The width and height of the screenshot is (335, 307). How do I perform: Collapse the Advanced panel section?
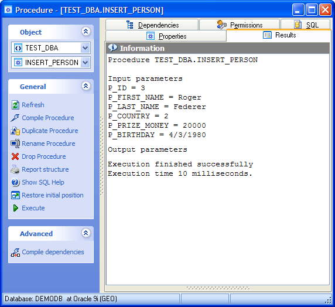coord(86,233)
